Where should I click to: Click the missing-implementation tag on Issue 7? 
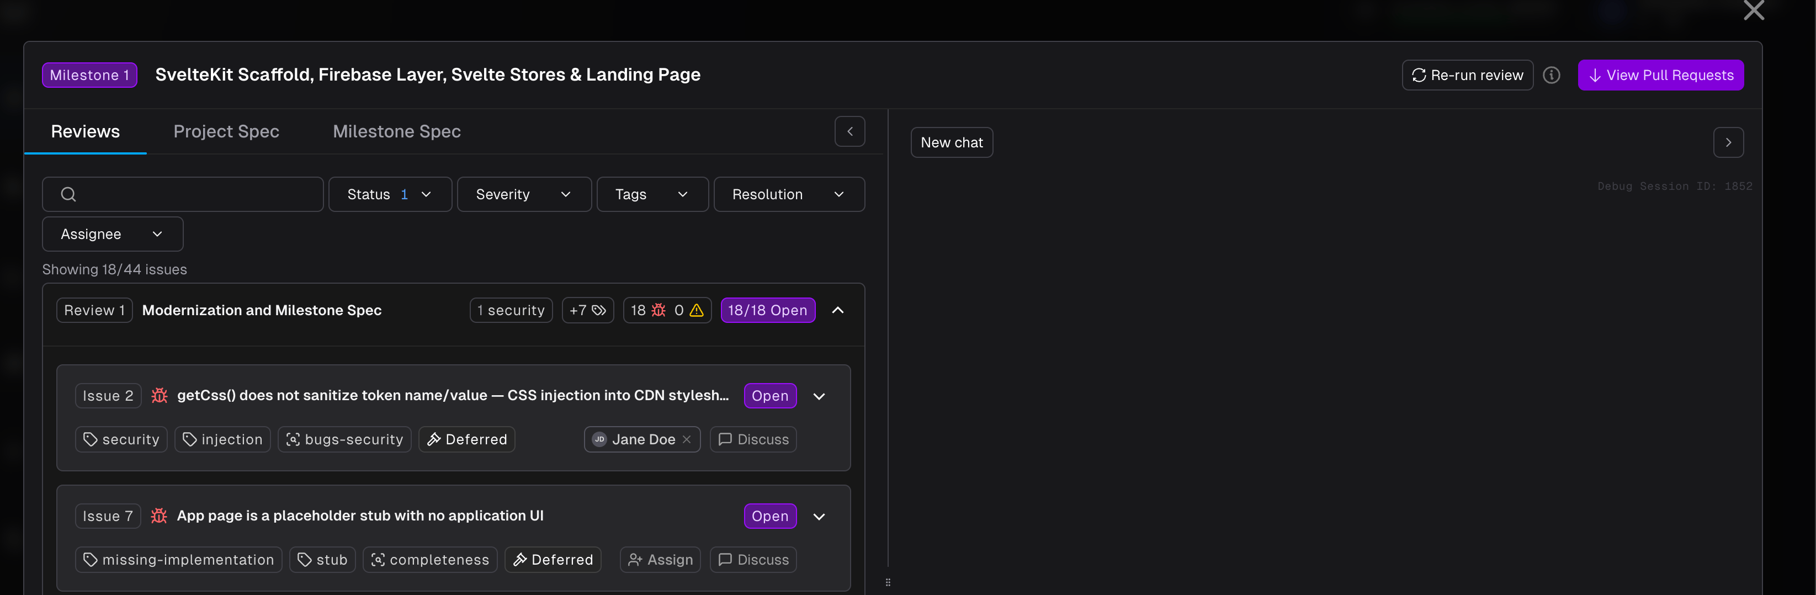pyautogui.click(x=178, y=560)
